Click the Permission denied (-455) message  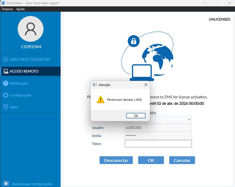(x=125, y=100)
